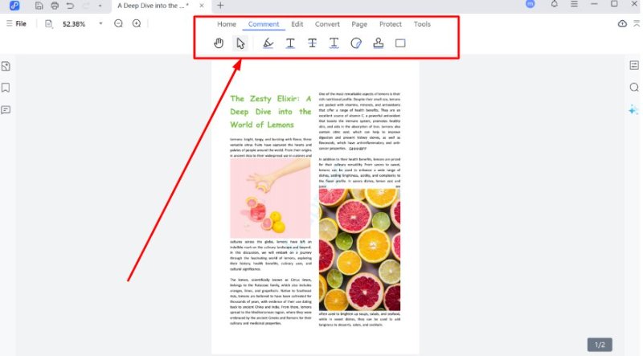The width and height of the screenshot is (643, 356).
Task: Click the app logo icon
Action: pos(14,6)
